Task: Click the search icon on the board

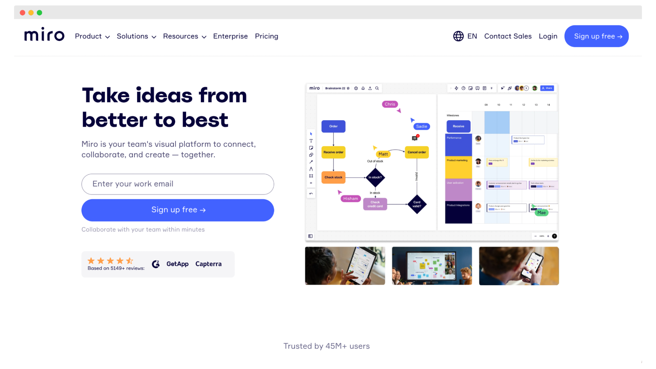Action: click(x=378, y=88)
